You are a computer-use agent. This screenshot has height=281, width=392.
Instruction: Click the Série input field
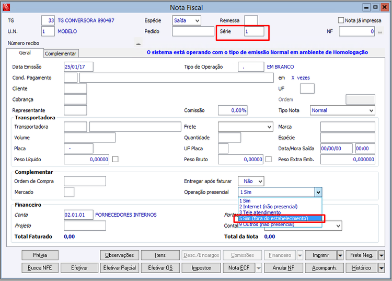tap(254, 31)
